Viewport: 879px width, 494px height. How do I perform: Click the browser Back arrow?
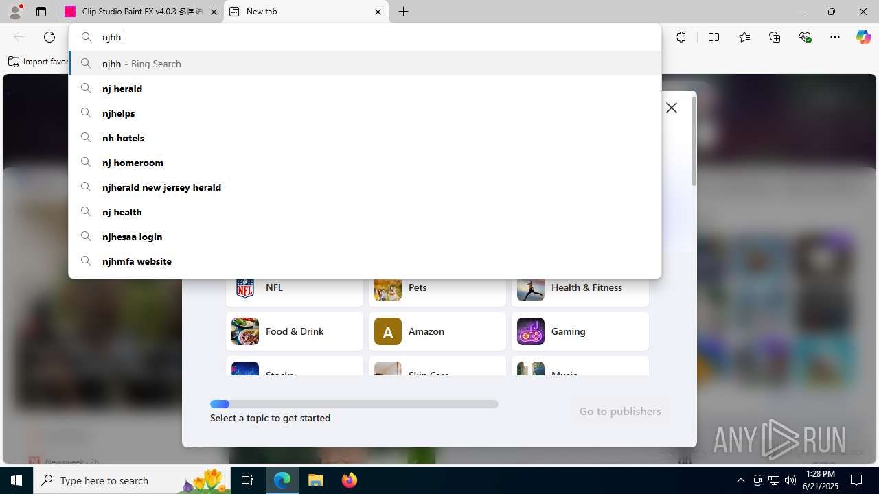click(19, 37)
